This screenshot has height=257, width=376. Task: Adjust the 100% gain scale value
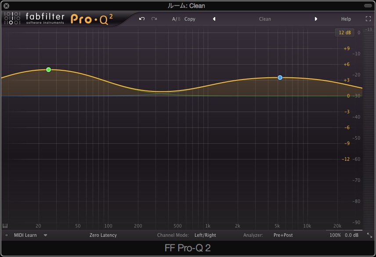(335, 235)
